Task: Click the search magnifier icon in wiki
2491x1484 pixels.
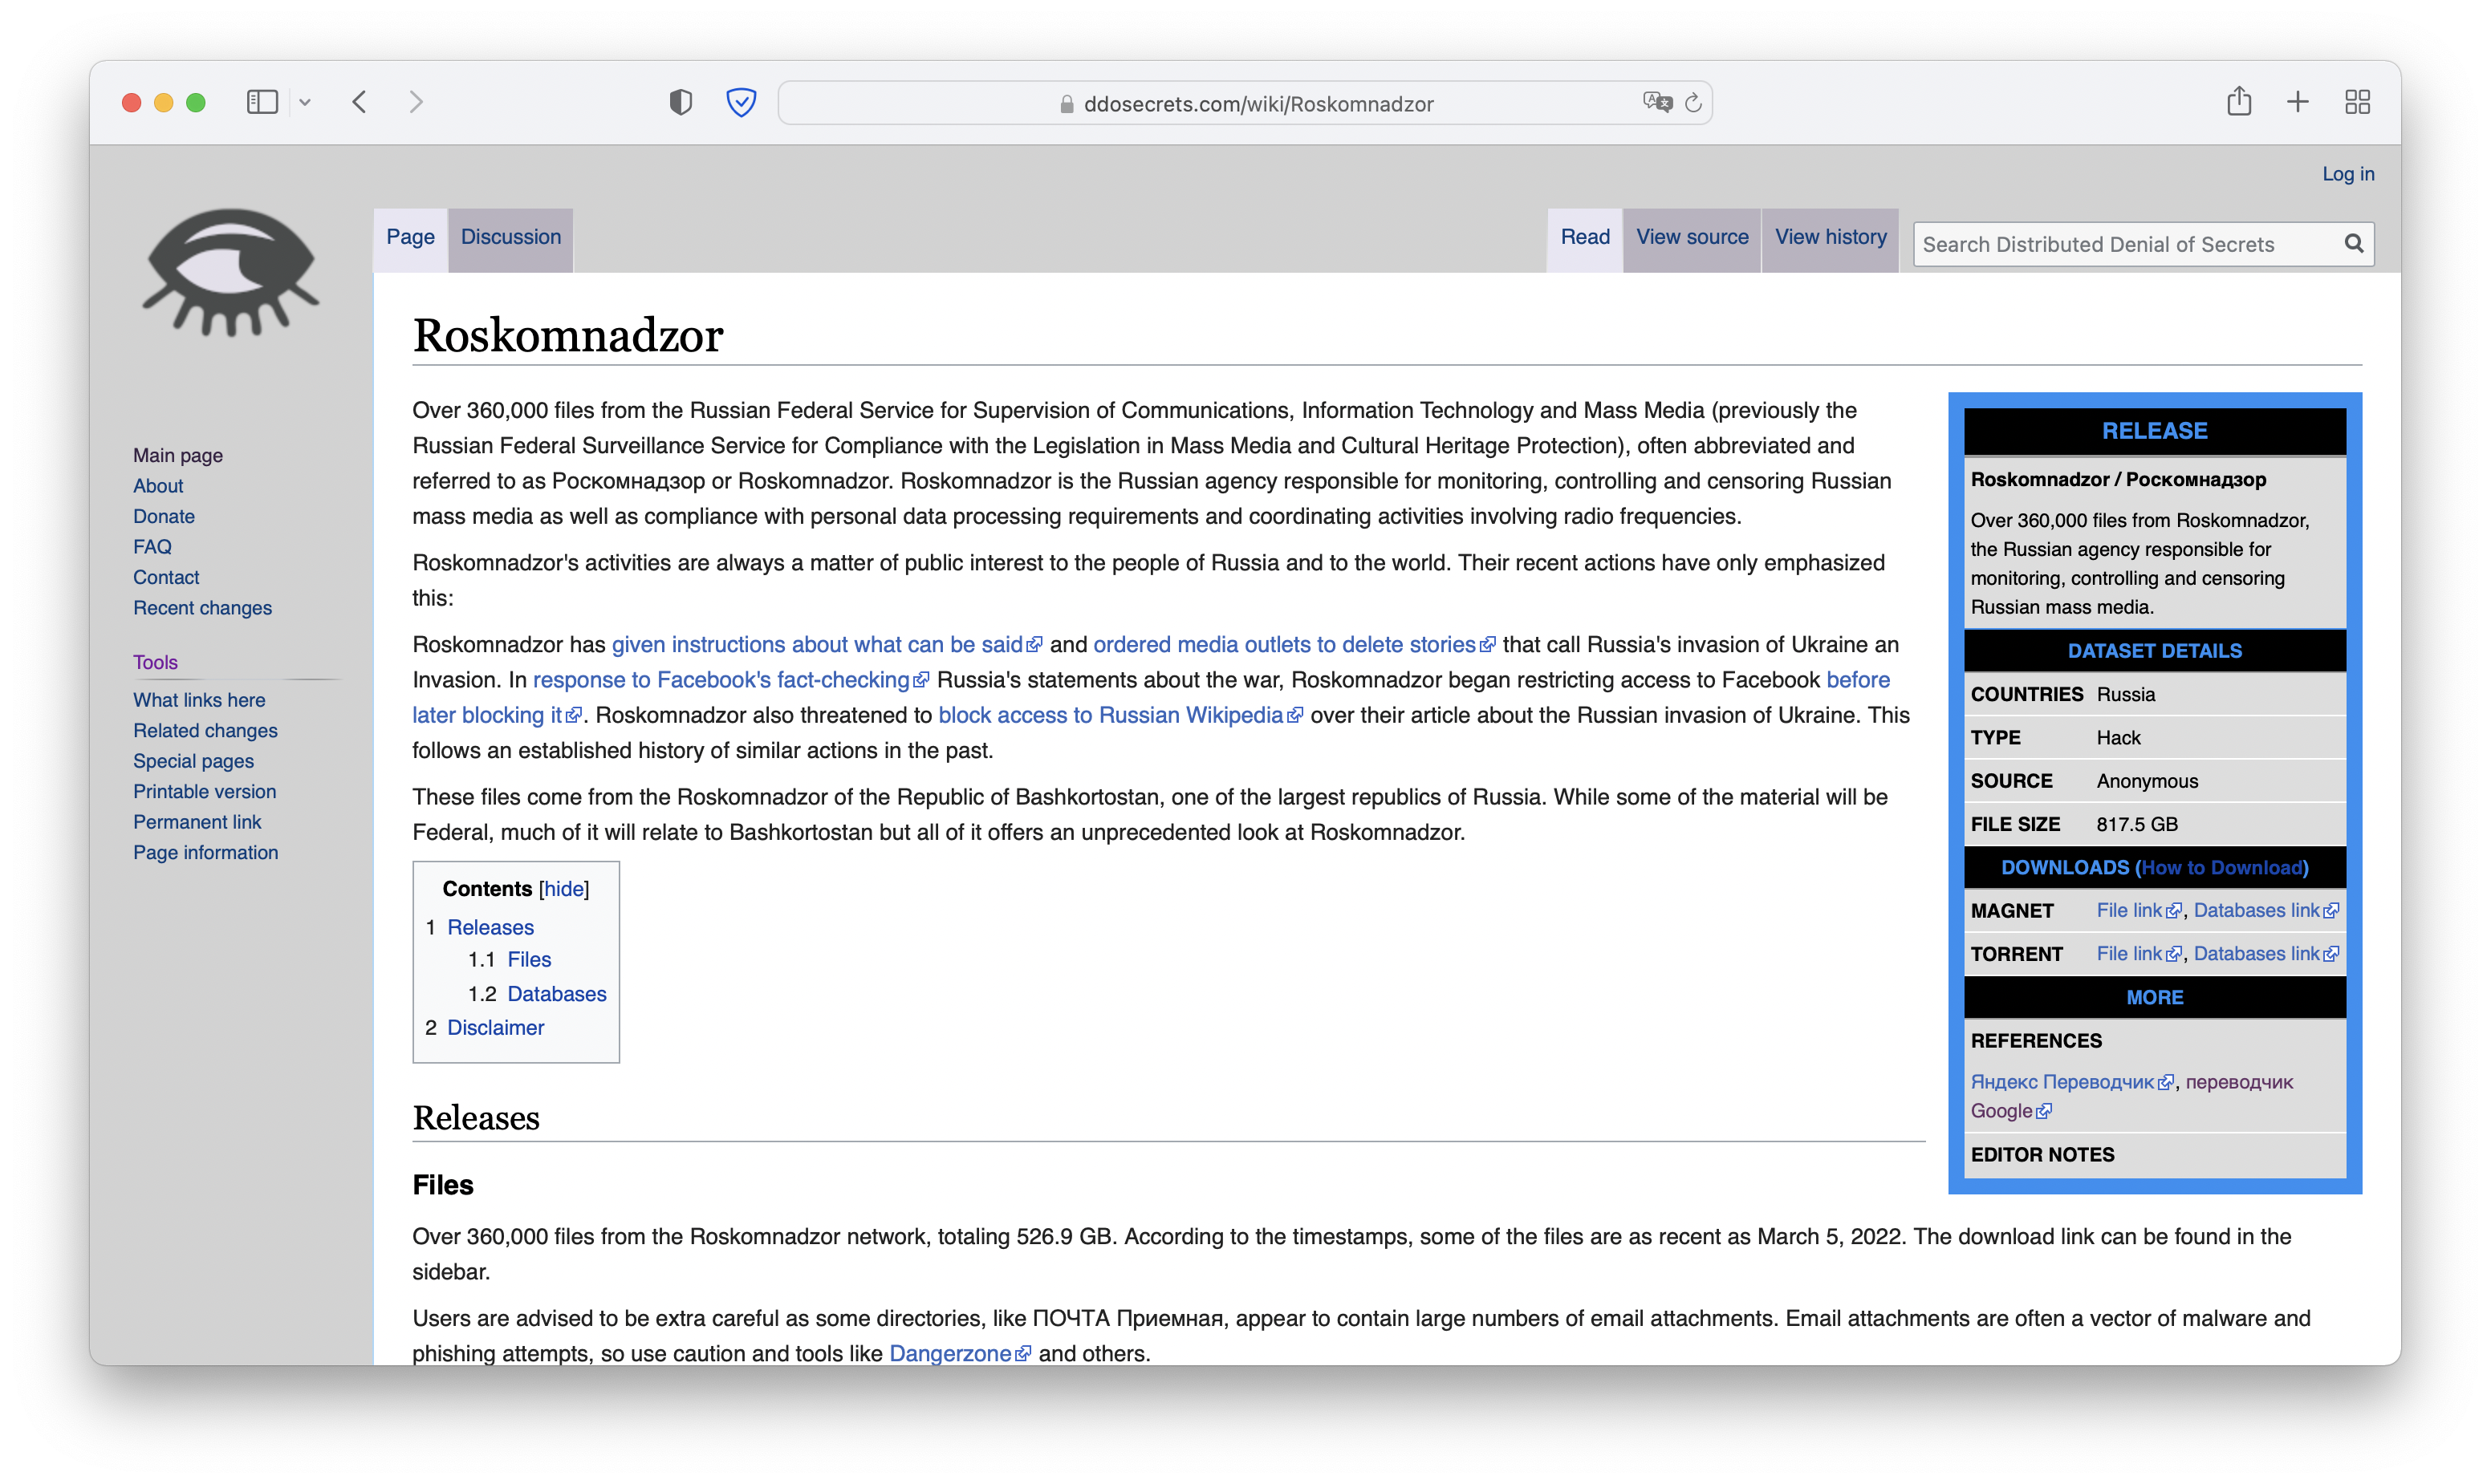Action: point(2354,243)
